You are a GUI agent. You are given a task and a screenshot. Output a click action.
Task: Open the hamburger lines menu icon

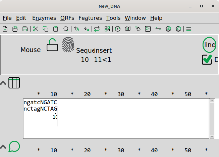189,29
